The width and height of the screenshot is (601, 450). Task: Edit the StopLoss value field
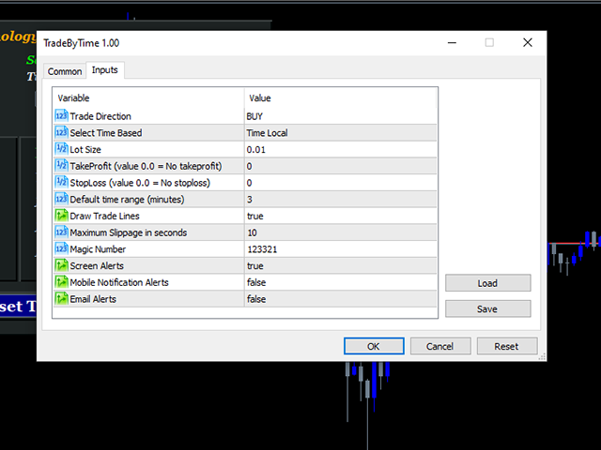[341, 183]
